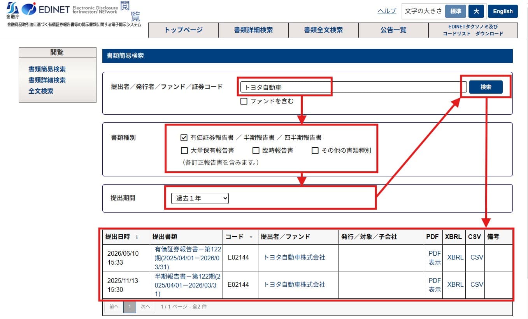Click the コード column header

(x=240, y=237)
